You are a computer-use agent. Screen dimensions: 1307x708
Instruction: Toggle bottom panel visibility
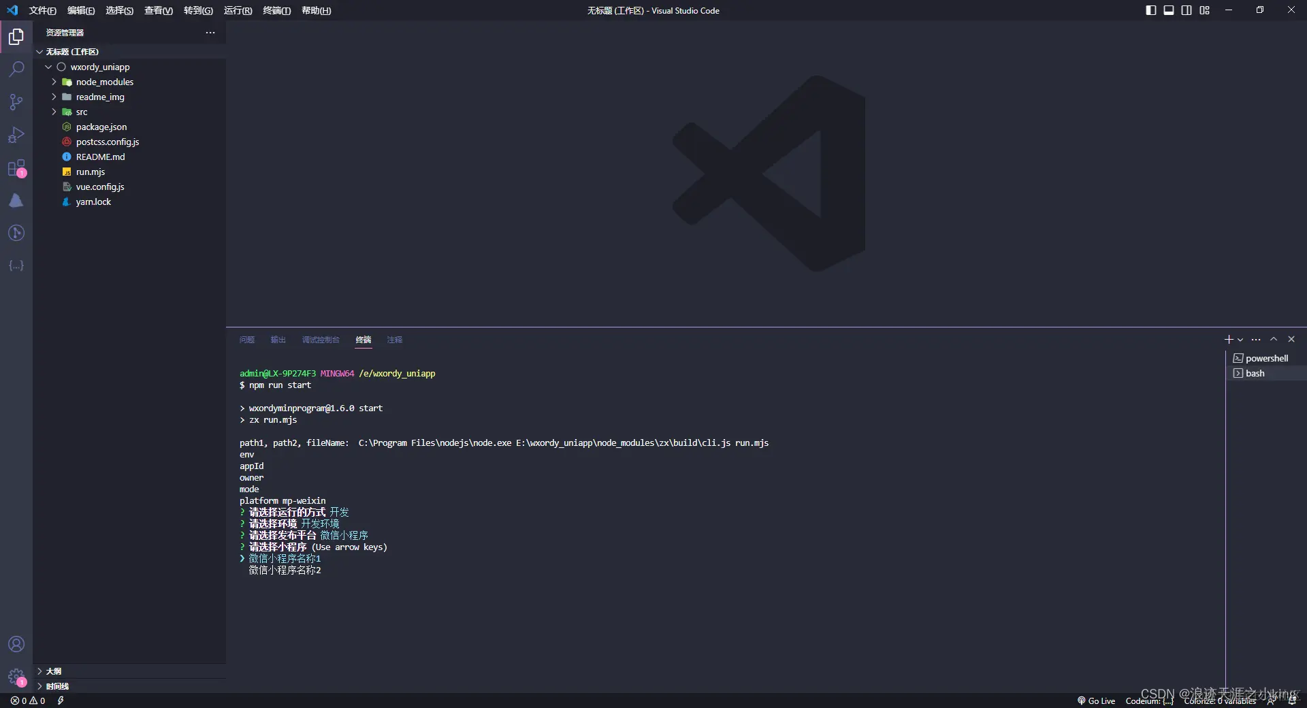[x=1169, y=10]
